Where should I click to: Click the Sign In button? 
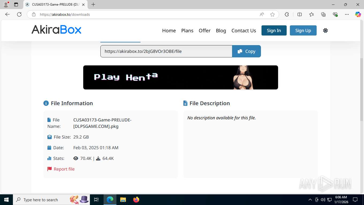click(x=274, y=30)
